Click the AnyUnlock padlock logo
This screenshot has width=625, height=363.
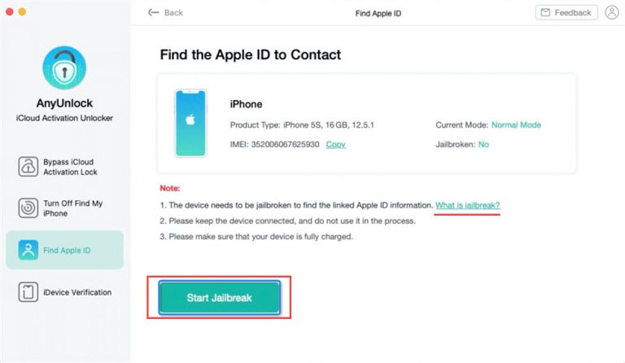[64, 68]
